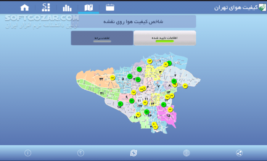Click district 21 label on green region
Viewport: 267px width, 161px height.
tap(102, 93)
